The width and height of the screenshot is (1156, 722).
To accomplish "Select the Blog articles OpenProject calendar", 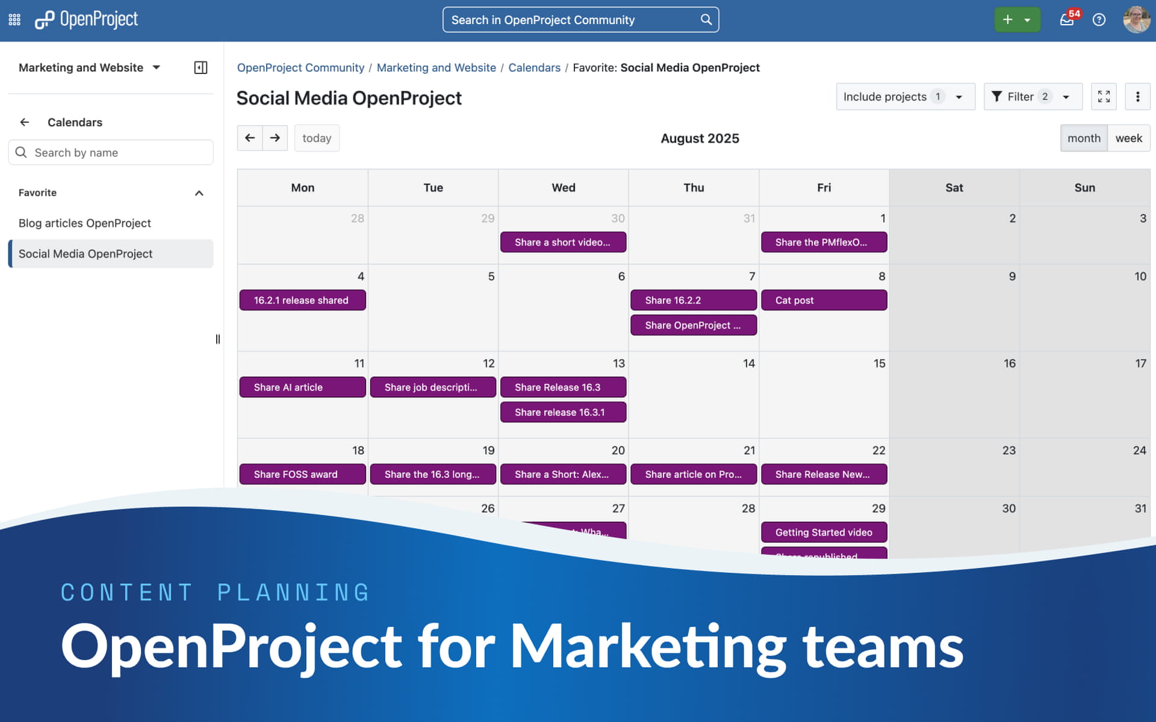I will coord(84,223).
